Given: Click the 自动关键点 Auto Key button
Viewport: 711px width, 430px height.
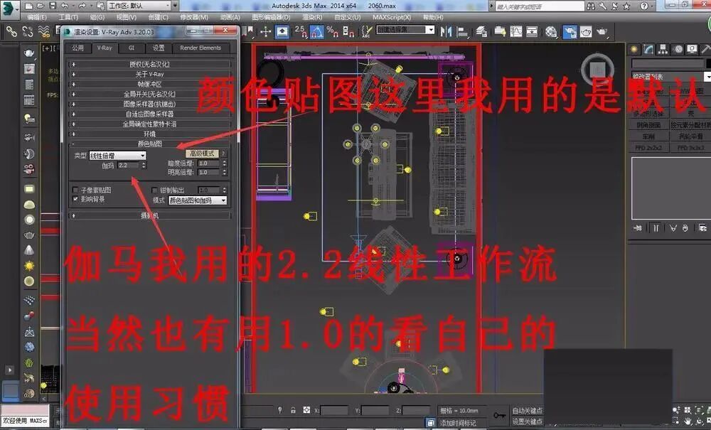Looking at the screenshot, I should pos(527,411).
